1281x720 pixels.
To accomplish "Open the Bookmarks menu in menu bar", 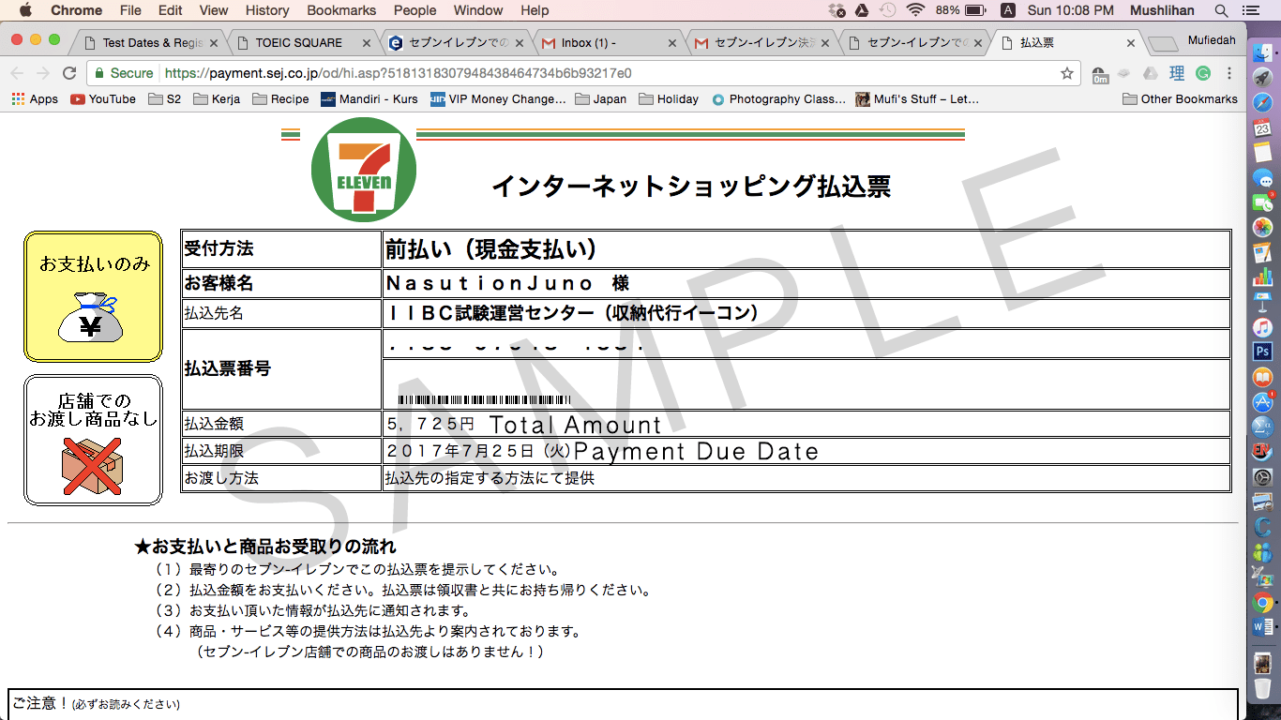I will (x=341, y=10).
